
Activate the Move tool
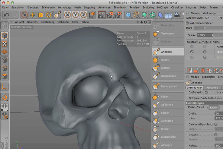(x=33, y=15)
